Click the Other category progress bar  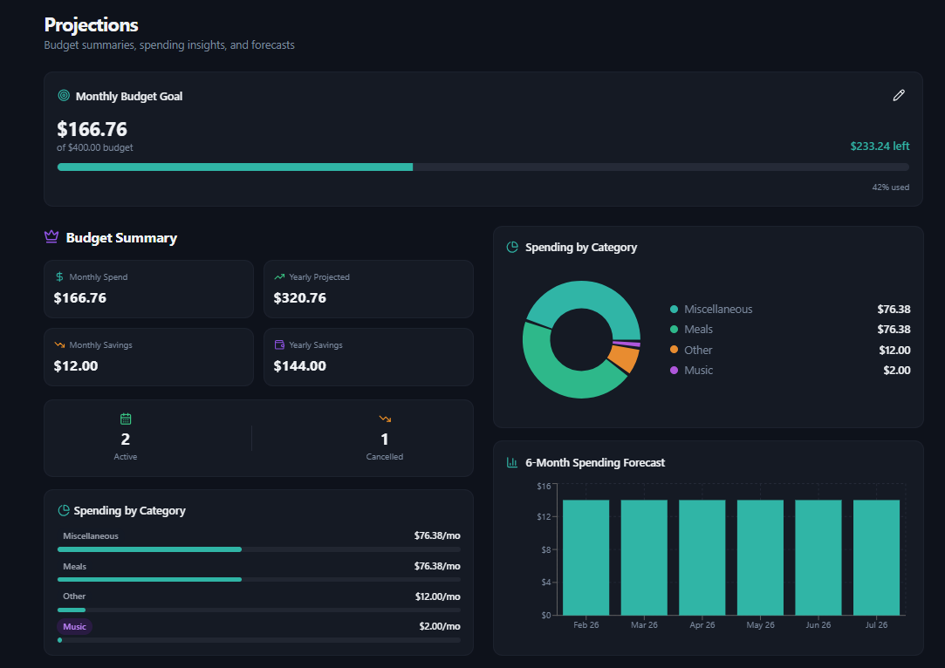(x=258, y=610)
